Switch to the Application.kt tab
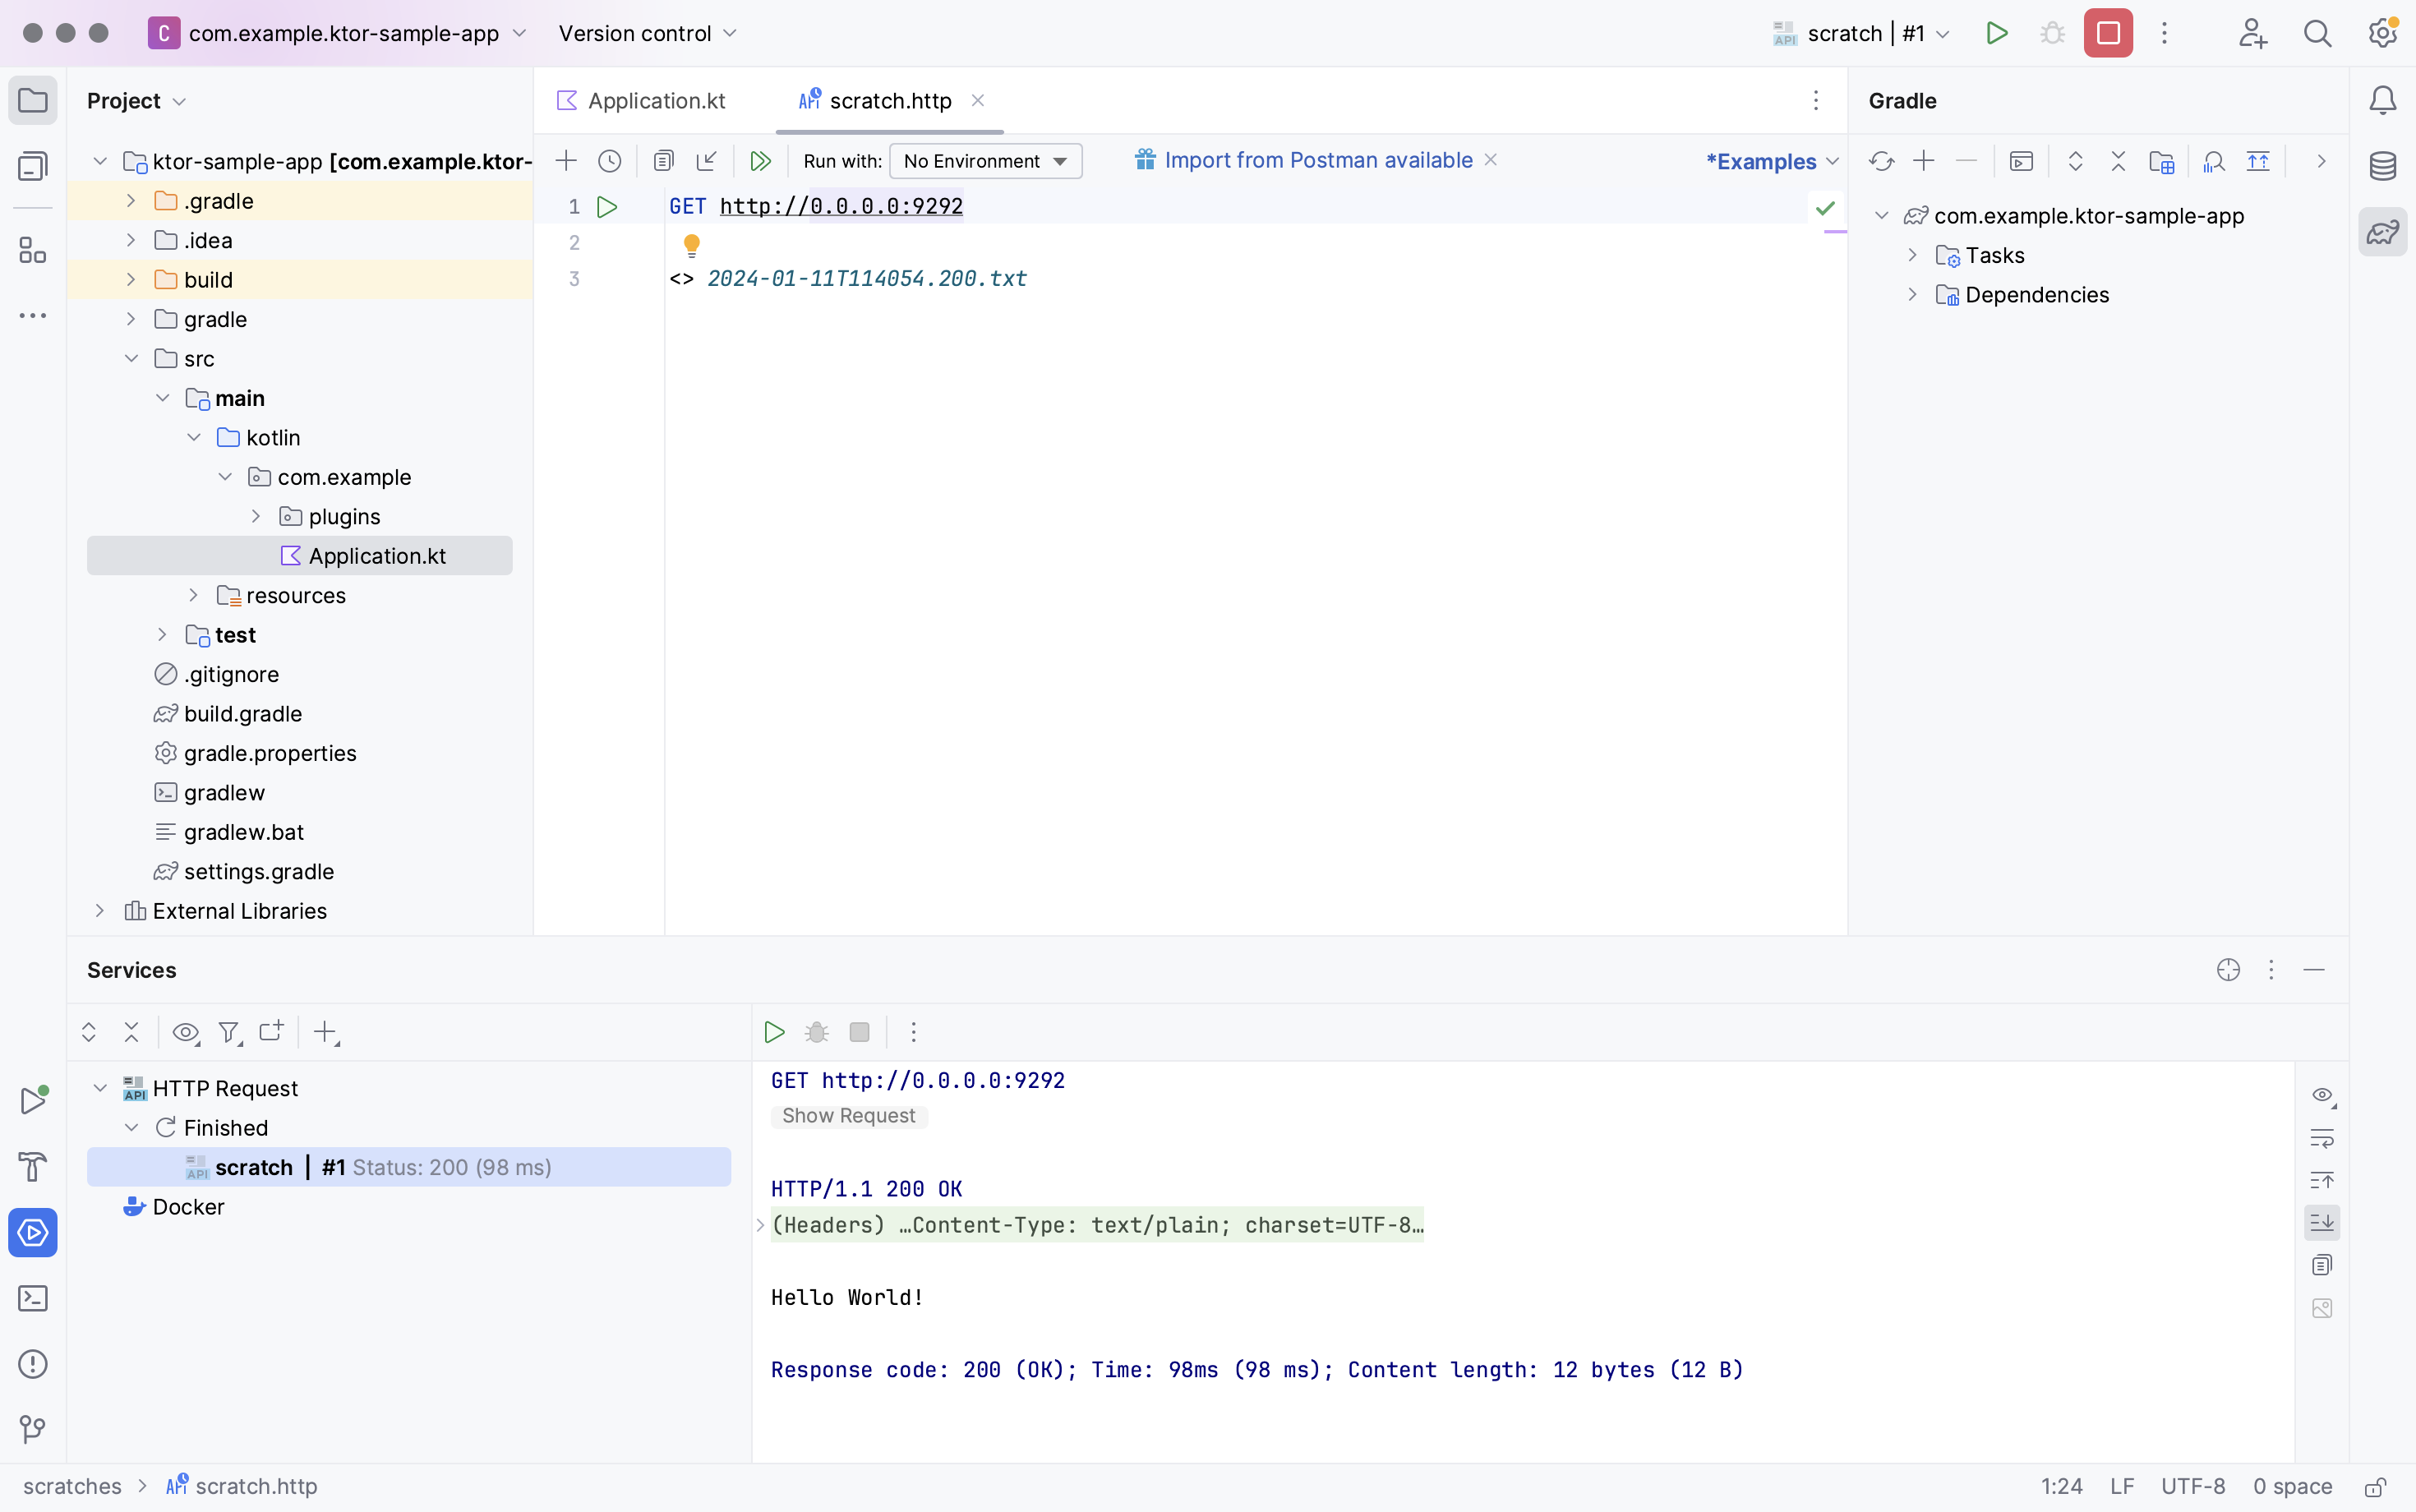Image resolution: width=2416 pixels, height=1512 pixels. point(655,100)
